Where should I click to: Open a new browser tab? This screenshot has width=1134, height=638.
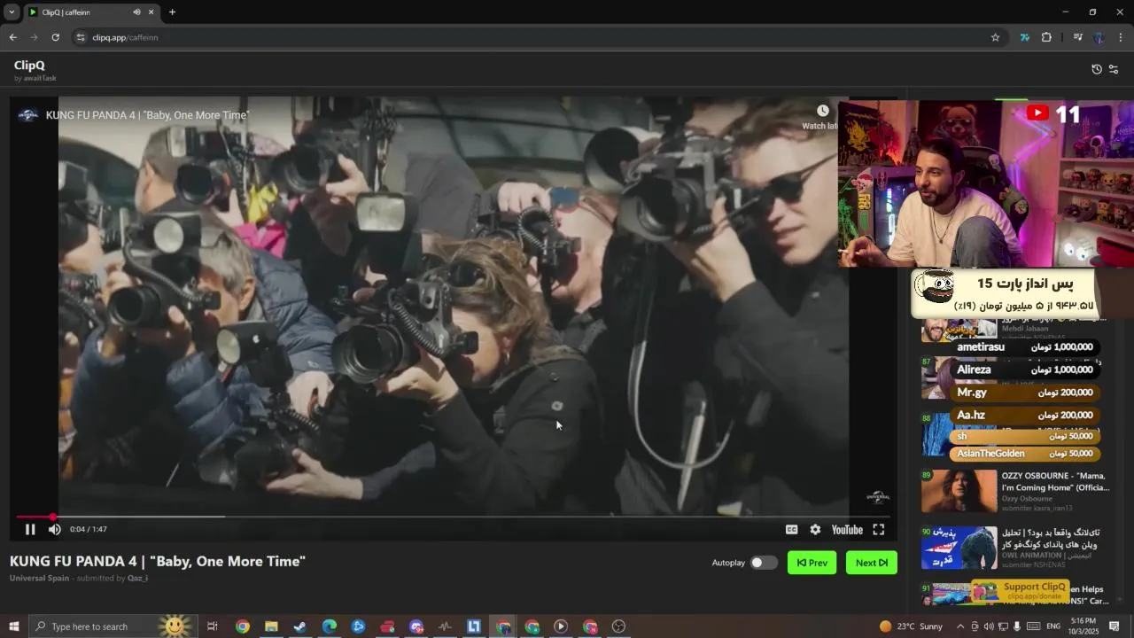click(172, 12)
